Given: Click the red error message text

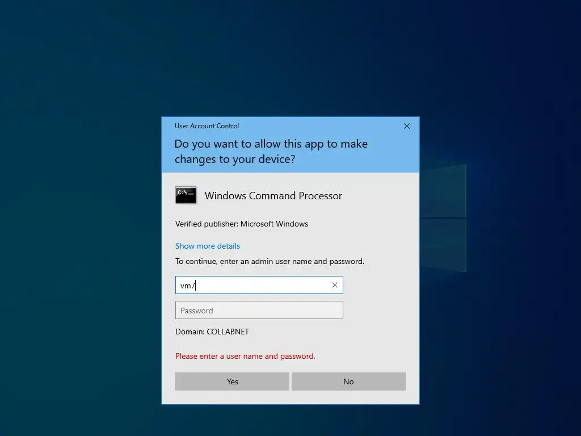Looking at the screenshot, I should point(245,357).
